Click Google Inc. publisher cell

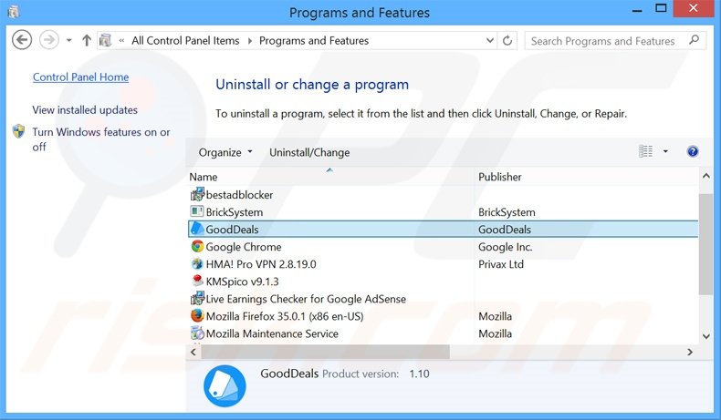(506, 247)
